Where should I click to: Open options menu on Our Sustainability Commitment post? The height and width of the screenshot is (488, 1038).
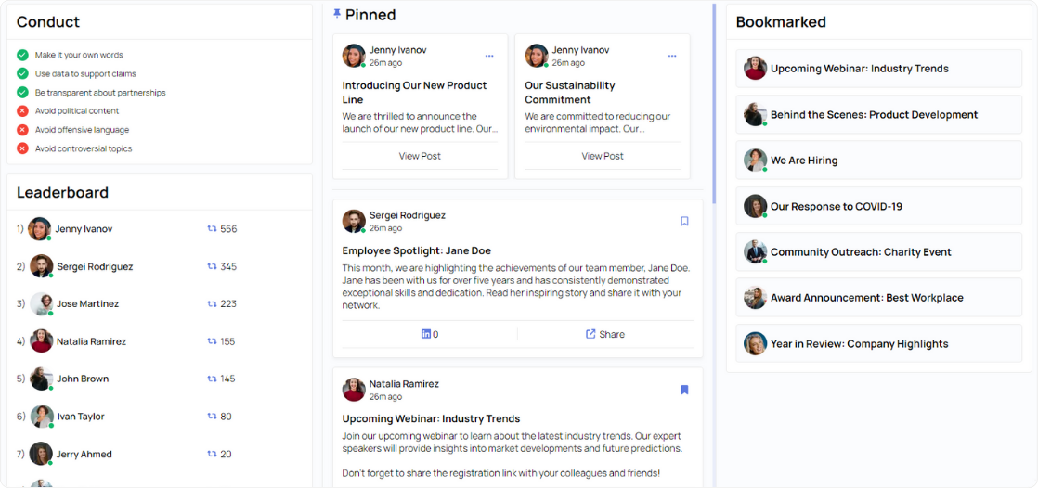pos(672,57)
